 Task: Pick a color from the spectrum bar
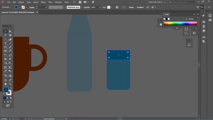[x=180, y=24]
